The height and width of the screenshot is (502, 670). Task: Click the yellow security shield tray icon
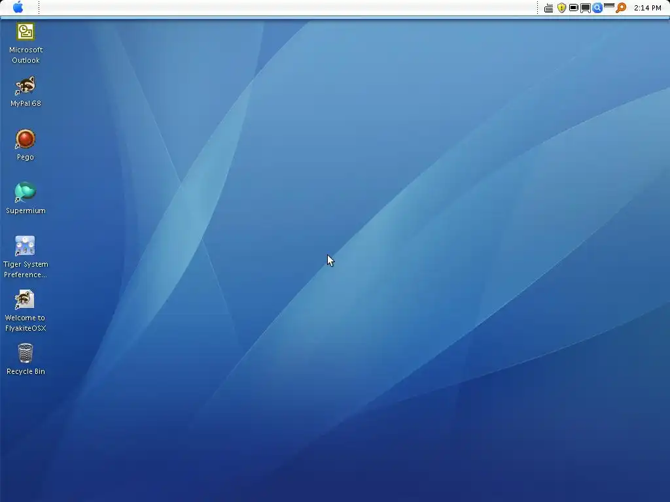coord(561,8)
